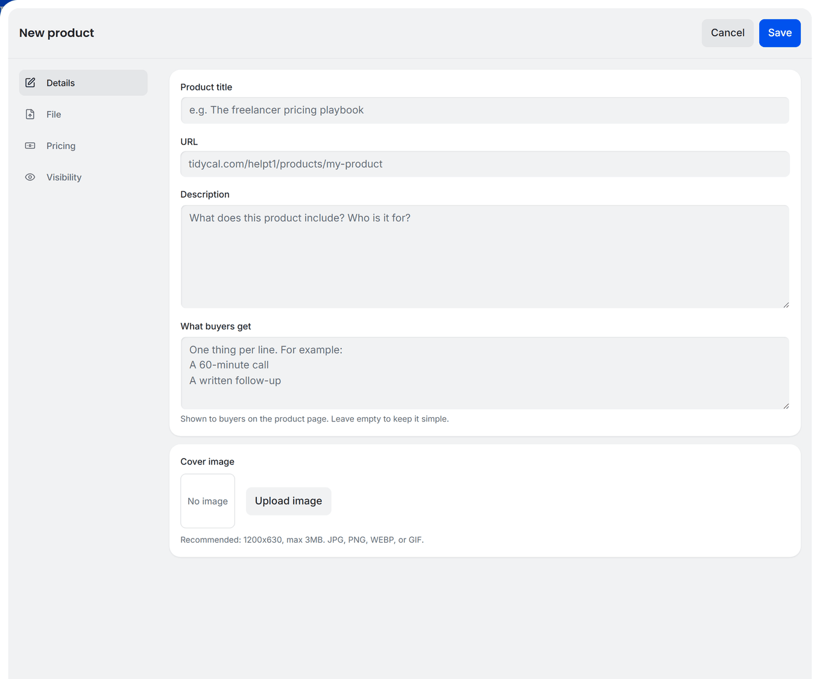Click the What buyers get resize handle
Screen dimensions: 820x679
[786, 406]
